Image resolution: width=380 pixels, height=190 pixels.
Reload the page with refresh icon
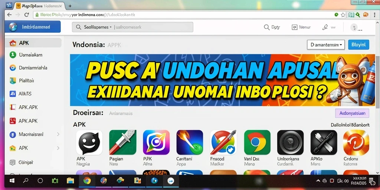click(x=26, y=15)
